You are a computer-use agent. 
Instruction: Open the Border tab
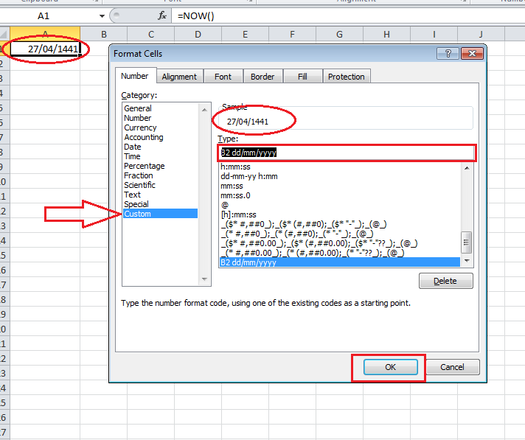pos(262,77)
